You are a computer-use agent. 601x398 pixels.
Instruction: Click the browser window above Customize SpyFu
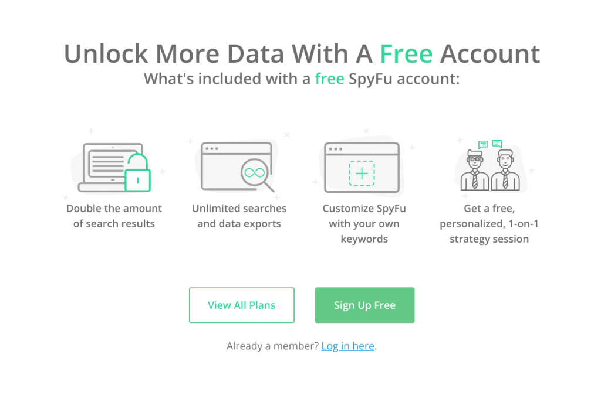click(362, 167)
